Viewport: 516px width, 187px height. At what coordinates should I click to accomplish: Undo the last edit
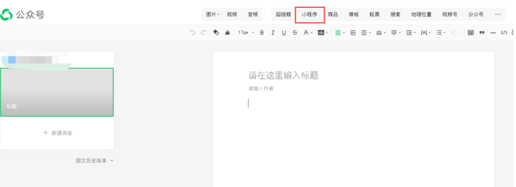click(x=193, y=32)
